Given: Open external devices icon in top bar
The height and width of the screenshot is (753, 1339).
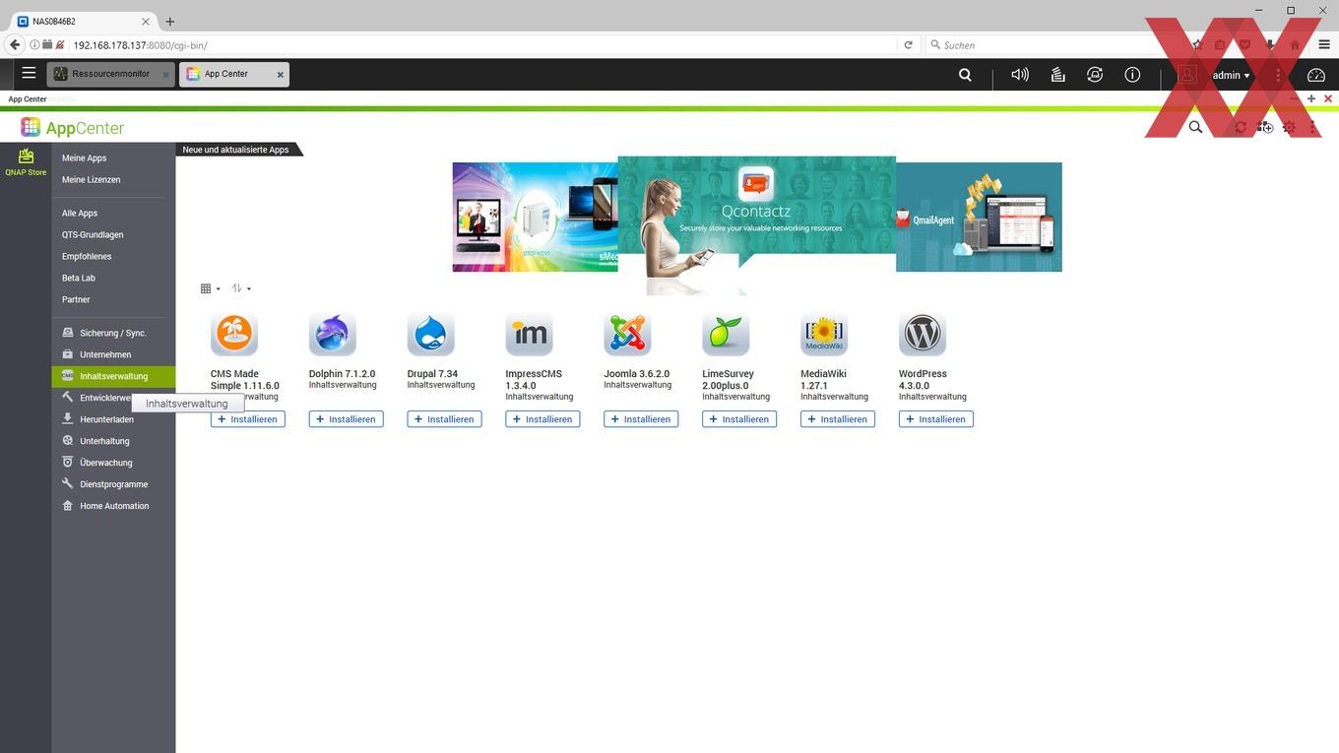Looking at the screenshot, I should coord(1095,75).
